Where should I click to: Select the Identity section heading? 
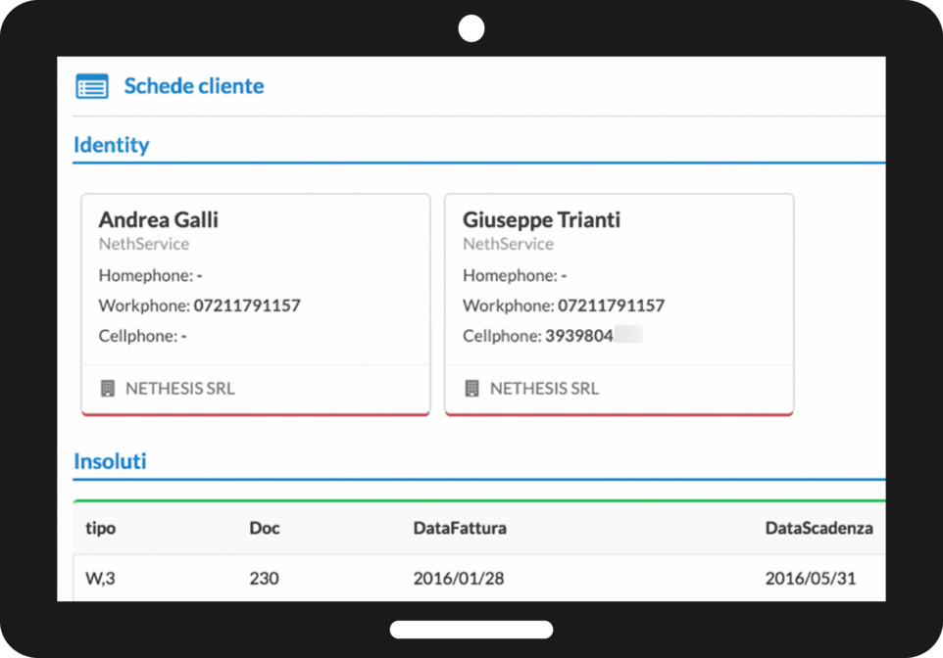[x=111, y=144]
